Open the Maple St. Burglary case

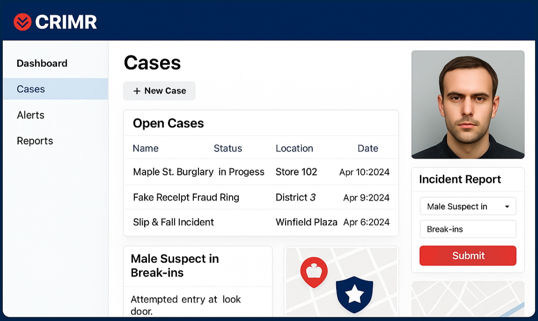(173, 172)
